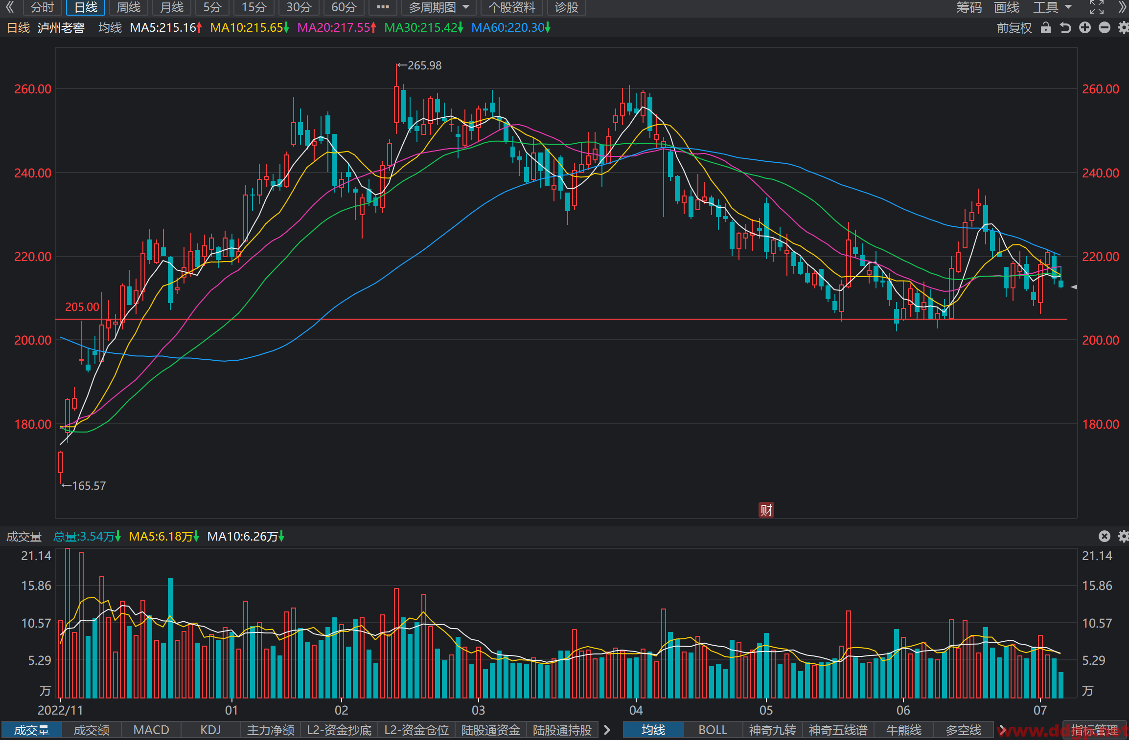Select MA10 yellow line legend
The image size is (1129, 740).
click(250, 28)
